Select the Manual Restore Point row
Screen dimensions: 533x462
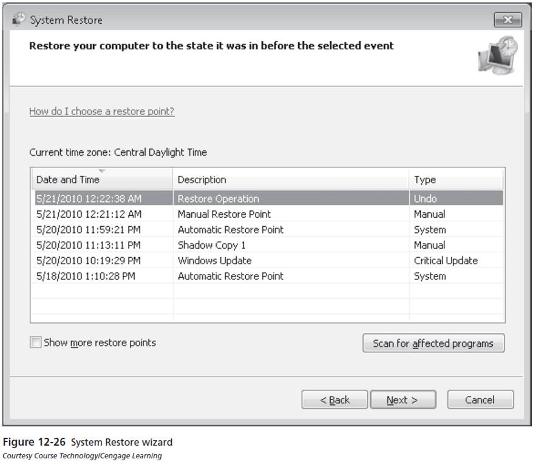(x=269, y=214)
